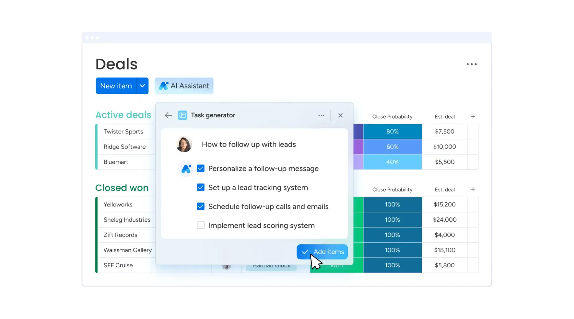Click the back arrow icon in Task generator

pos(168,115)
